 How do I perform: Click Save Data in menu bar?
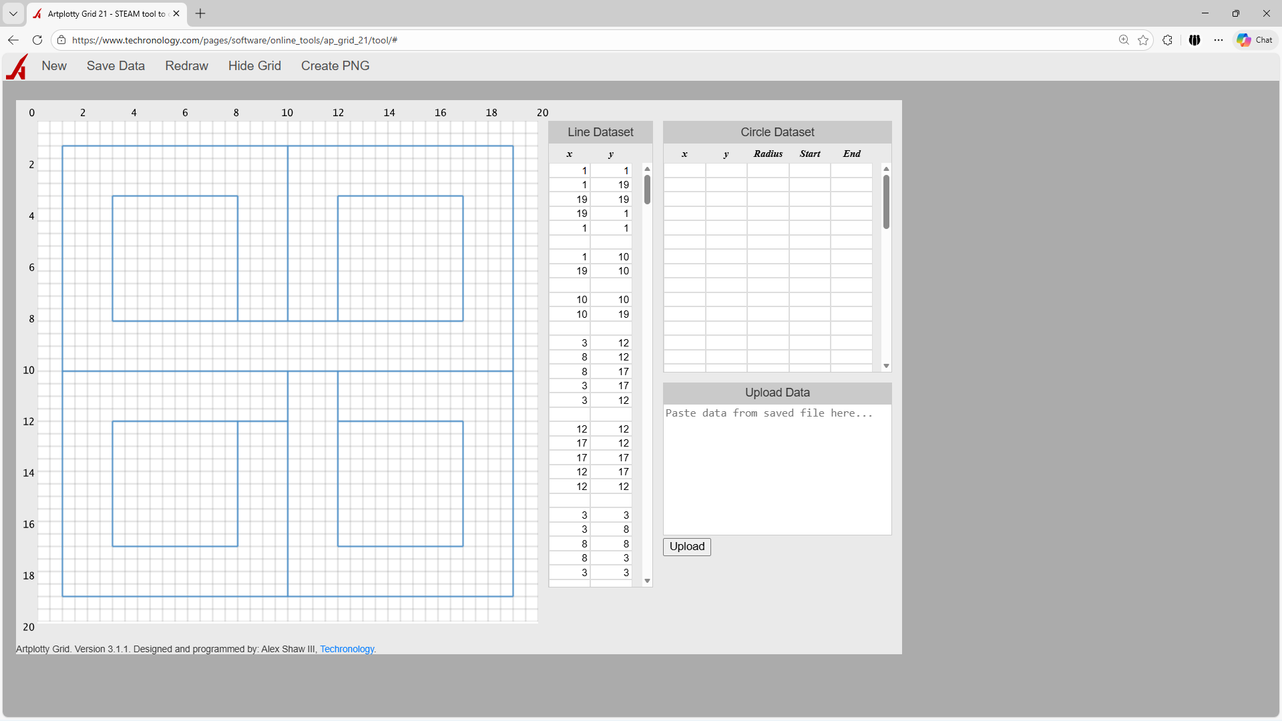pos(116,66)
